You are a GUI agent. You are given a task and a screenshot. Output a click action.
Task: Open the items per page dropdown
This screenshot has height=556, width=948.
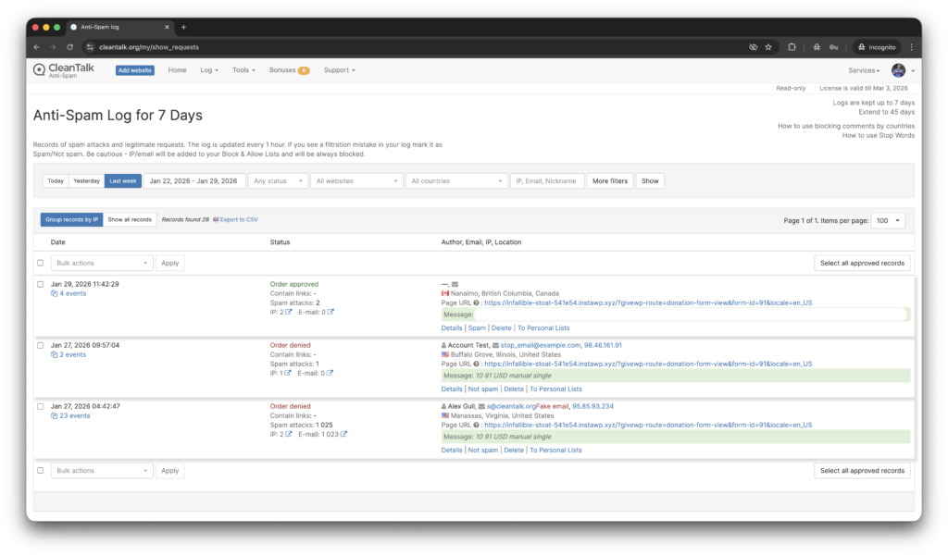click(886, 220)
